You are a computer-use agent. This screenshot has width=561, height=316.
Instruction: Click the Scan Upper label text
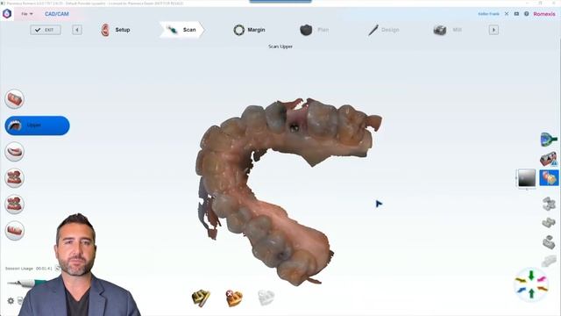280,47
